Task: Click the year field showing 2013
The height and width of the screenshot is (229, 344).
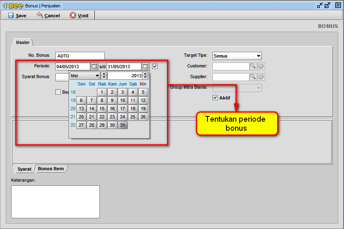Action: 125,76
